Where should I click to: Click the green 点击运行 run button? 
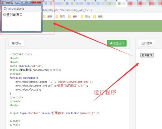point(117,43)
